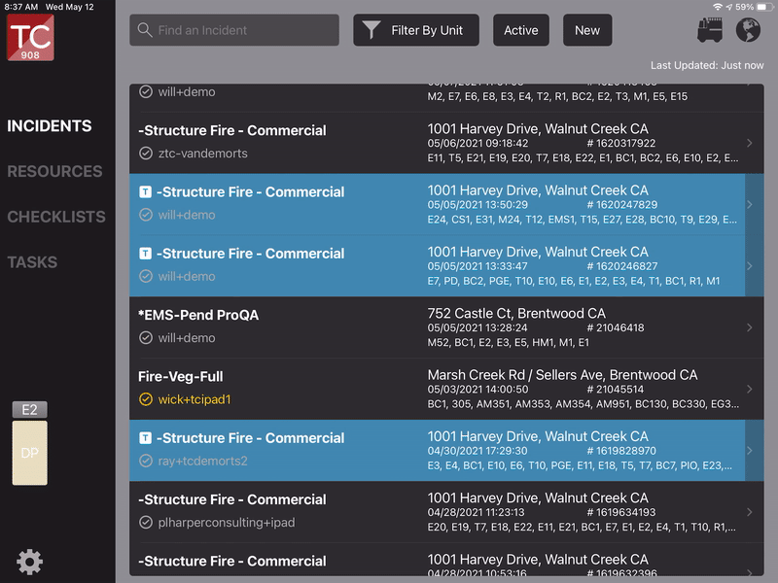This screenshot has width=778, height=583.
Task: Click the TC 908 app logo
Action: 30,38
